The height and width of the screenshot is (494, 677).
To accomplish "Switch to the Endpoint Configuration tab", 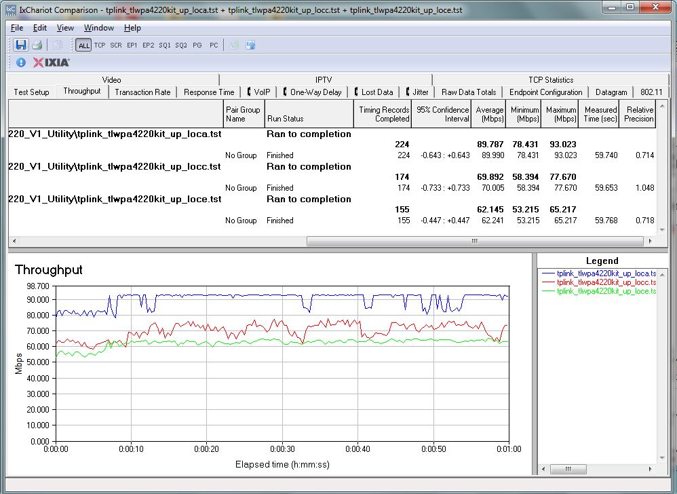I will (546, 92).
